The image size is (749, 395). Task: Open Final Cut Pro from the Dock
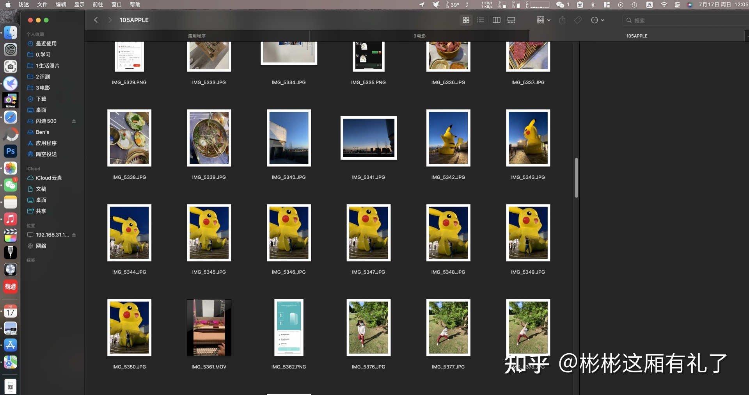coord(11,236)
